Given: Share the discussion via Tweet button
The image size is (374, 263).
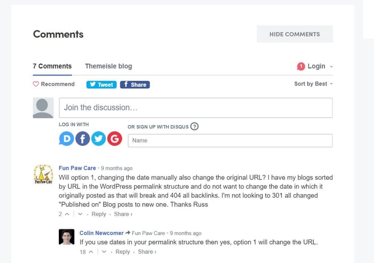Looking at the screenshot, I should tap(101, 84).
